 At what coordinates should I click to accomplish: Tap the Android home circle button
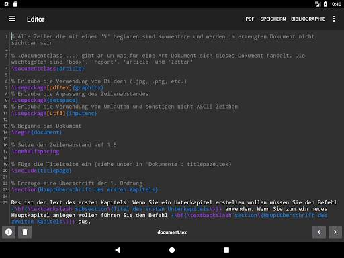tap(172, 250)
